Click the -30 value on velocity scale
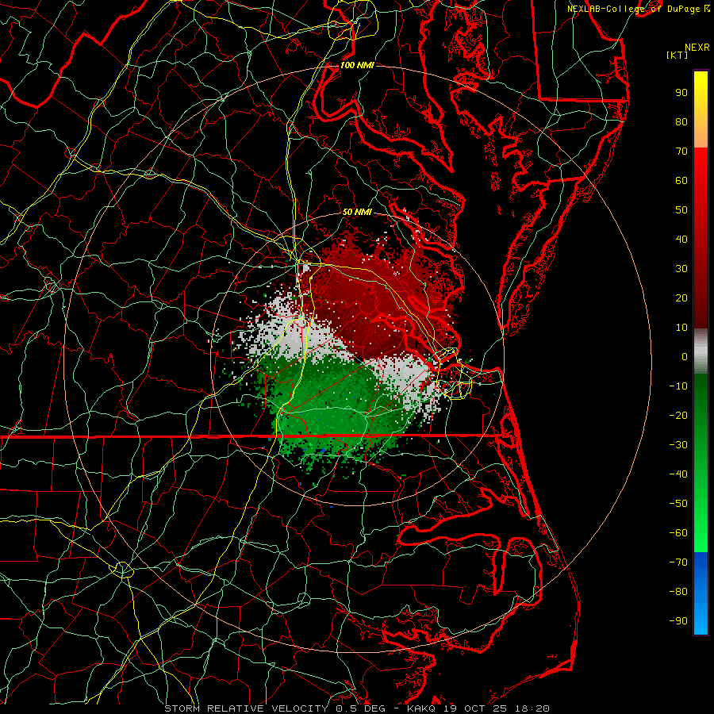714x714 pixels. pos(678,445)
